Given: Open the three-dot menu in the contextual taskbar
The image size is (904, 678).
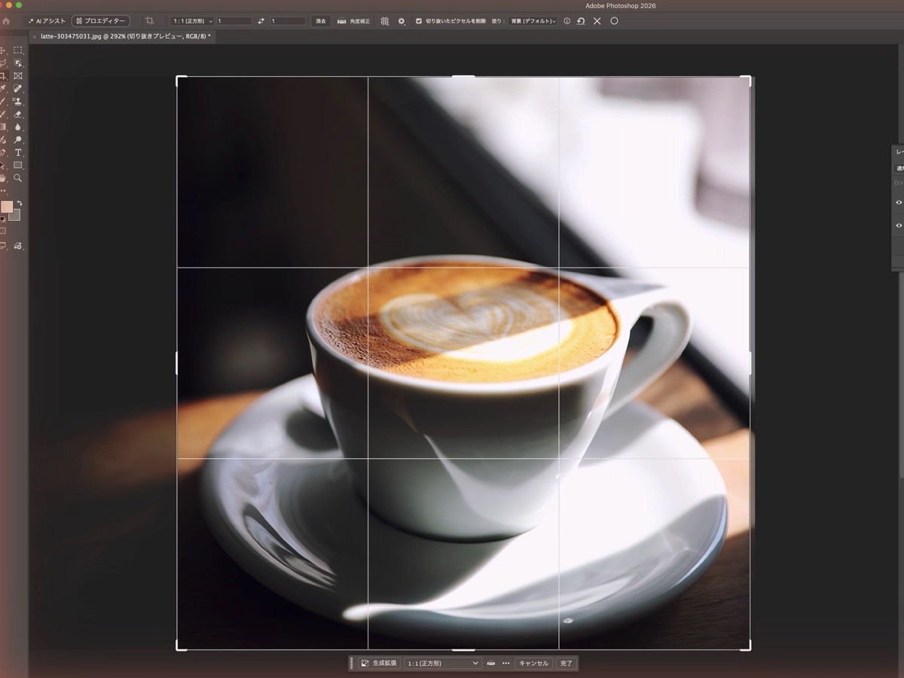Looking at the screenshot, I should pos(506,663).
